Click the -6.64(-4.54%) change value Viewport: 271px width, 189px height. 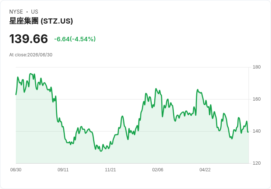tap(75, 39)
